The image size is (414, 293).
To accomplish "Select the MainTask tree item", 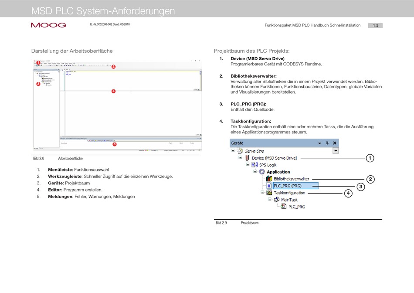I will pyautogui.click(x=289, y=200).
